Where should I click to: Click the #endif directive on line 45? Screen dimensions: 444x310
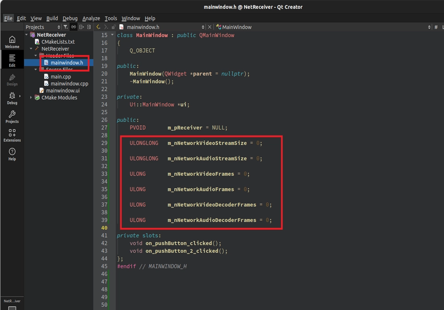tap(126, 266)
